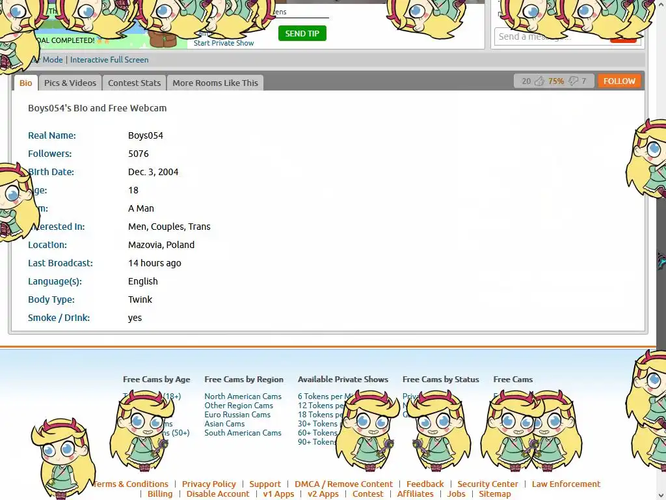
Task: Click the 'Men, Couples, Trans' value
Action: click(x=170, y=227)
